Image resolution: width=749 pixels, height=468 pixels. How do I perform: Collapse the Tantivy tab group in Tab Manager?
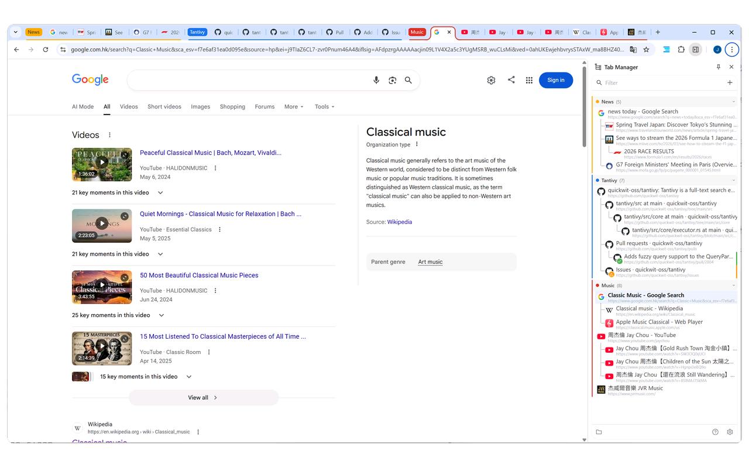(x=734, y=181)
